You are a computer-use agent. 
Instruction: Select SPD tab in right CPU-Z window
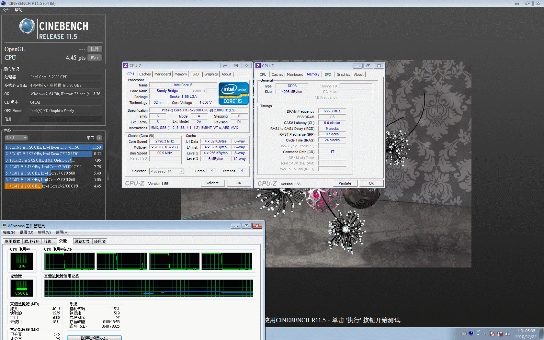click(x=328, y=74)
